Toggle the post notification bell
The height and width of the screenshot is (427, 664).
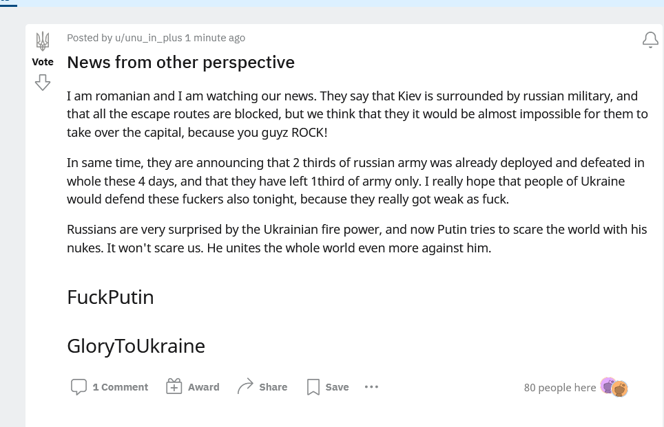point(650,41)
